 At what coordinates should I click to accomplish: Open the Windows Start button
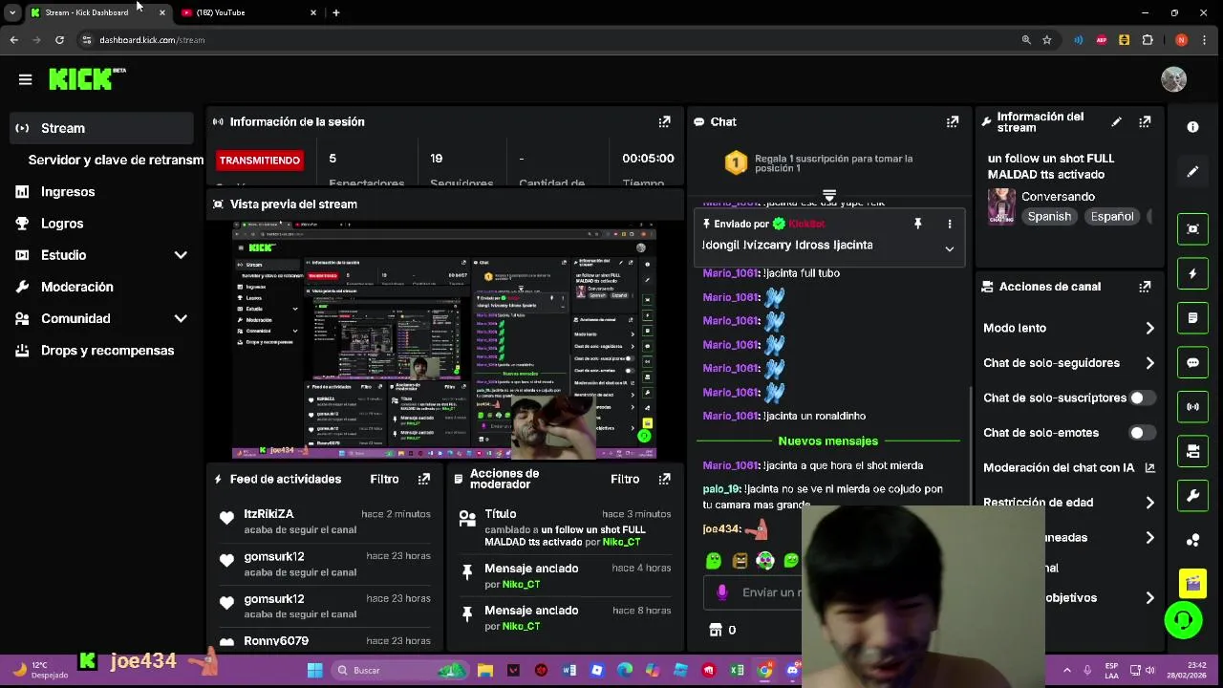point(314,670)
